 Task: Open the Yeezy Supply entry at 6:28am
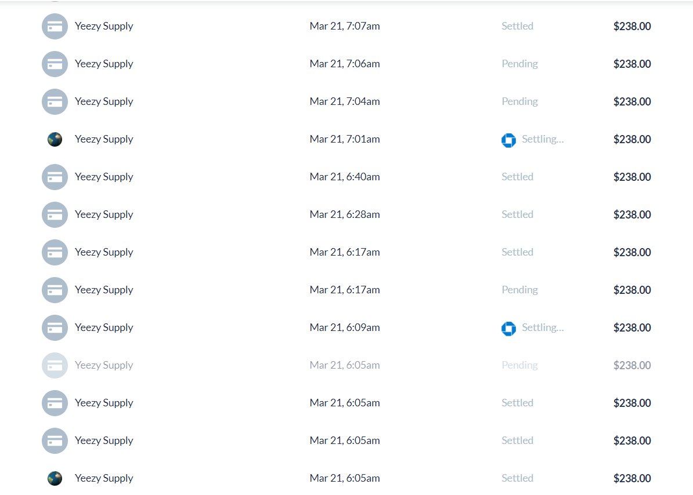point(346,214)
